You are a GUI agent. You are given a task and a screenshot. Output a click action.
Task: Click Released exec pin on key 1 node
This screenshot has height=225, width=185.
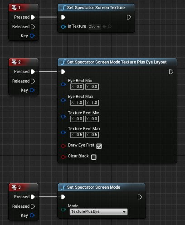(x=33, y=27)
